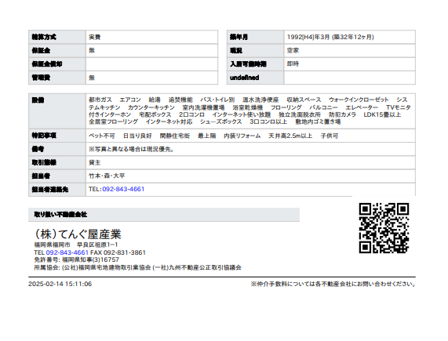Click contact TEL link 092-843-4661 in table

(x=123, y=189)
